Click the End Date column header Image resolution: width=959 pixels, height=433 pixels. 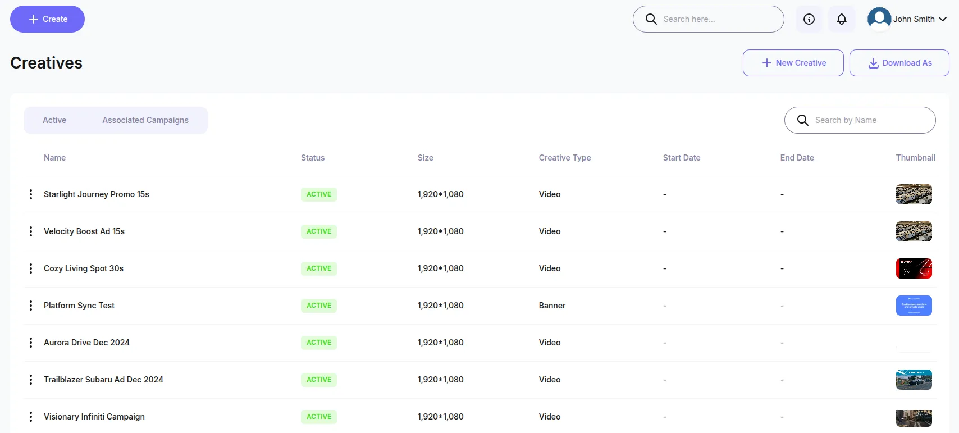797,158
